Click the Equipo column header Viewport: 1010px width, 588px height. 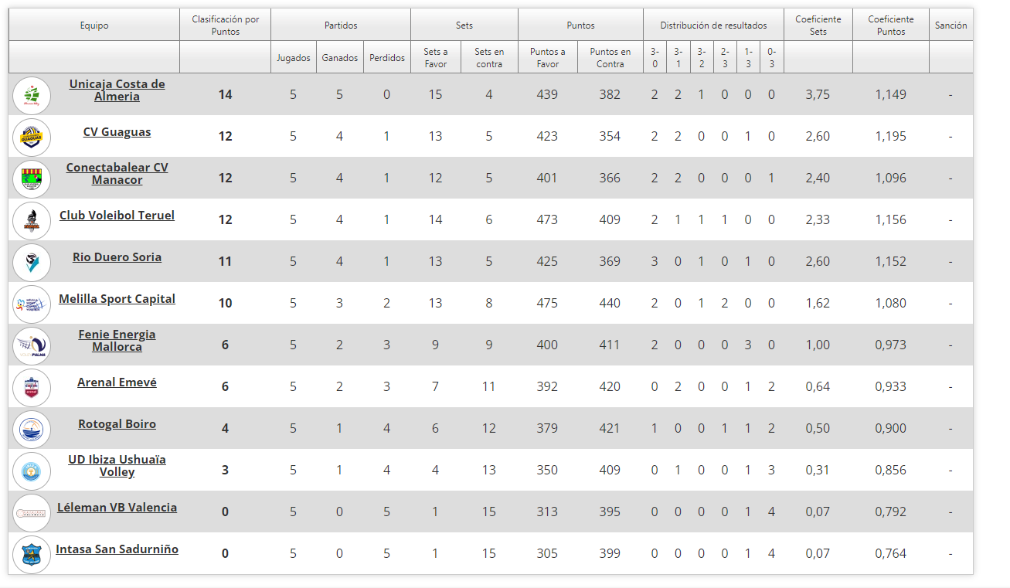94,25
